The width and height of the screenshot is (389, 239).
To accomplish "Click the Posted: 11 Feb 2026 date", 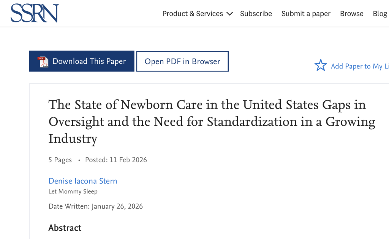I will 116,160.
